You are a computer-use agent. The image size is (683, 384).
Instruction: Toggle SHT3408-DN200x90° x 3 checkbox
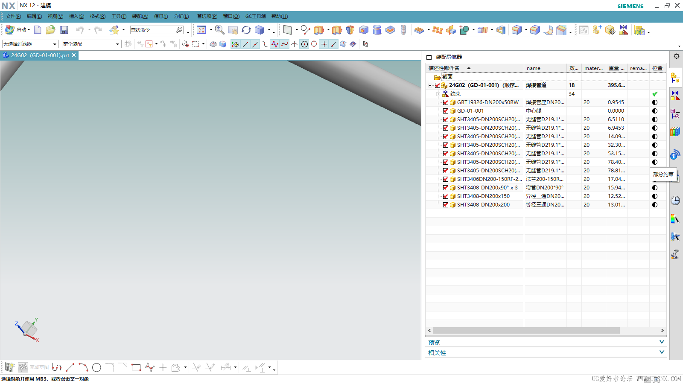point(446,188)
